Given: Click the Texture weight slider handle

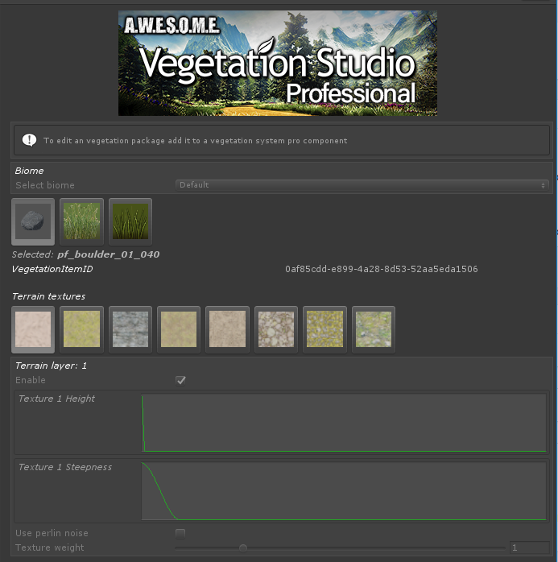Looking at the screenshot, I should (243, 548).
